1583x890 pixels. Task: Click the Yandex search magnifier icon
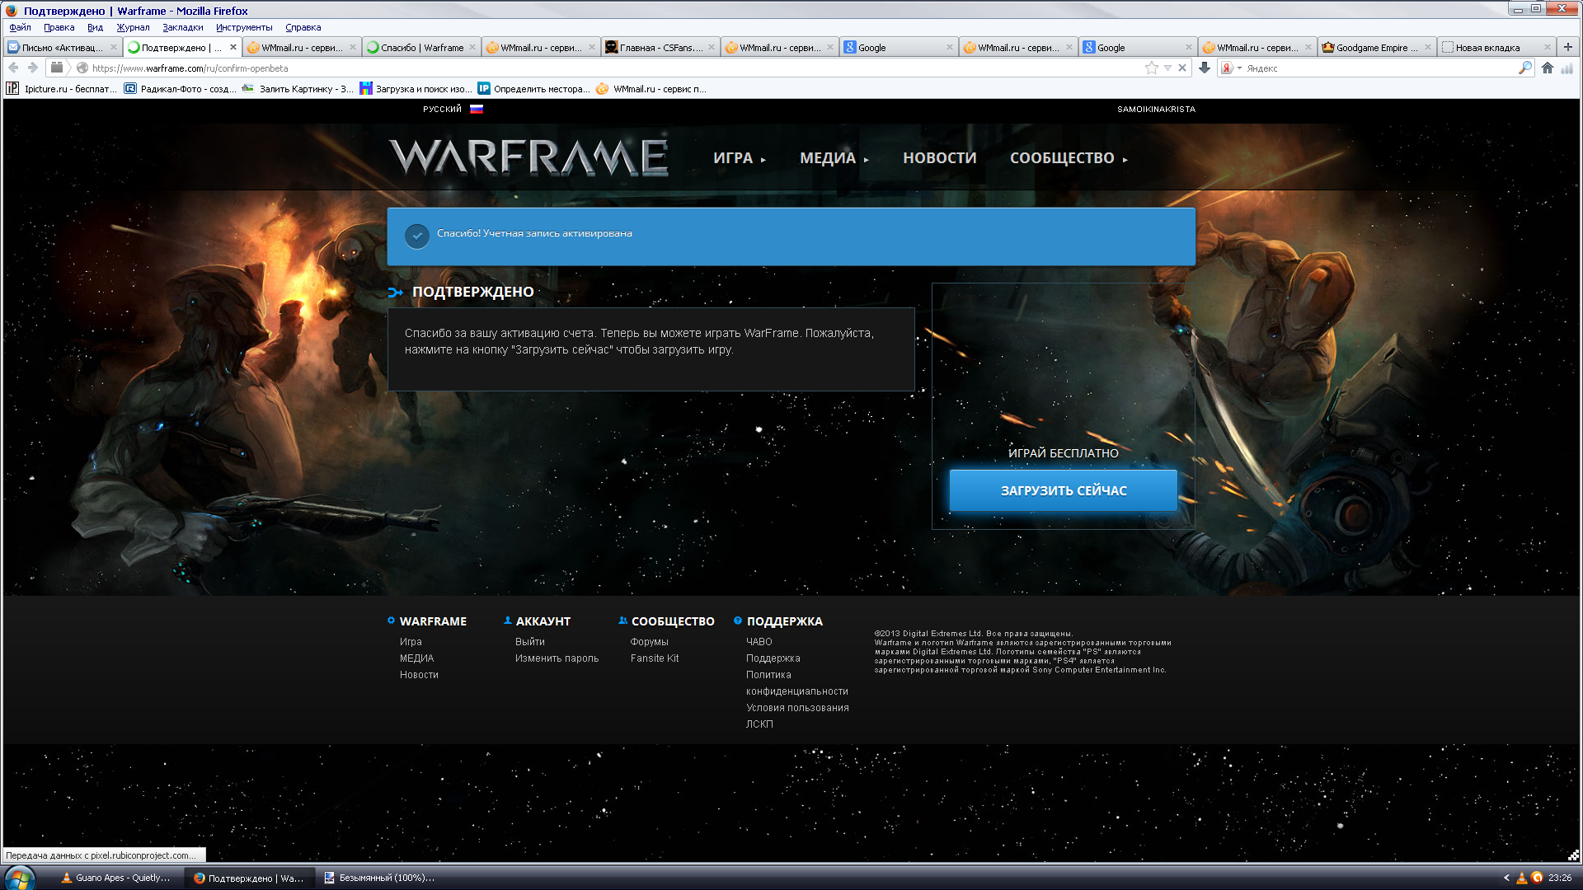coord(1525,68)
